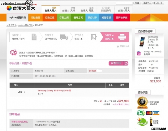Image resolution: width=168 pixels, height=131 pixels.
Task: Click the myfone網路門市 breadcrumb link
Action: coord(25,25)
